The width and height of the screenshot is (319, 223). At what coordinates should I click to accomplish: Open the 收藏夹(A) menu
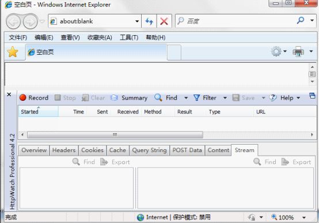pyautogui.click(x=100, y=37)
